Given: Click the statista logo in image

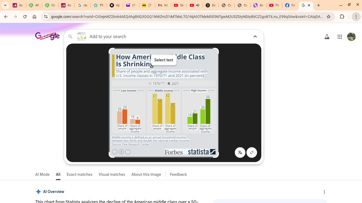Looking at the screenshot, I should pos(201,152).
